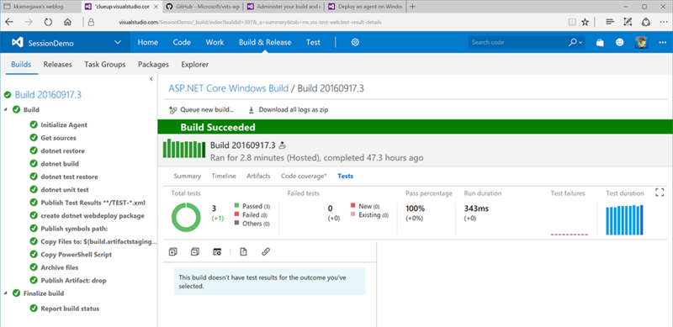Image resolution: width=673 pixels, height=327 pixels.
Task: Click the update analysis document icon
Action: point(243,252)
